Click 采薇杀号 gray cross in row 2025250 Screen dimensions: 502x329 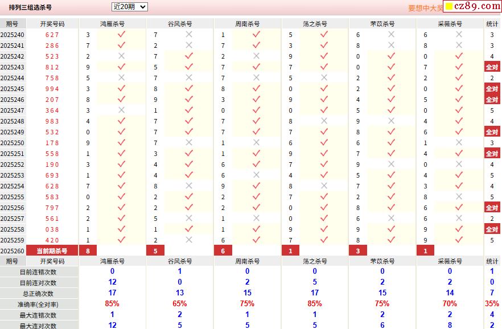coord(459,142)
